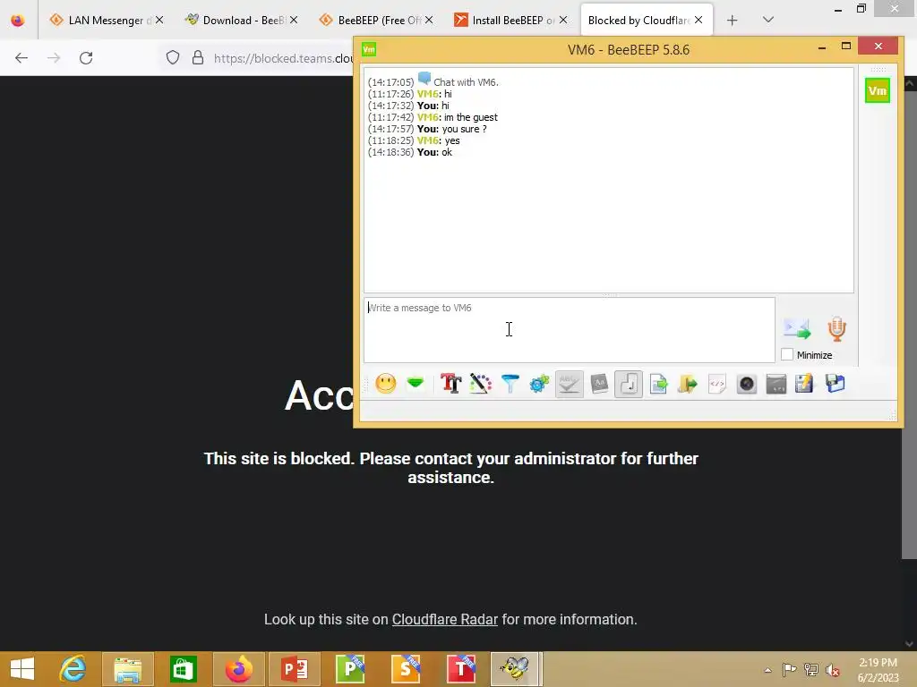Click the BeeBEEP bee taskbar icon

[515, 669]
